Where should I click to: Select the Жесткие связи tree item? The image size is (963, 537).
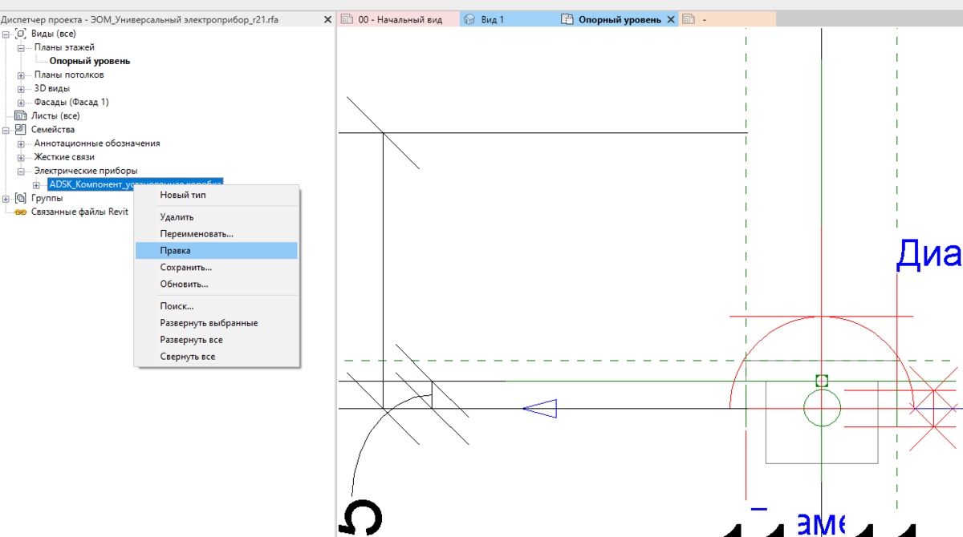pyautogui.click(x=64, y=157)
